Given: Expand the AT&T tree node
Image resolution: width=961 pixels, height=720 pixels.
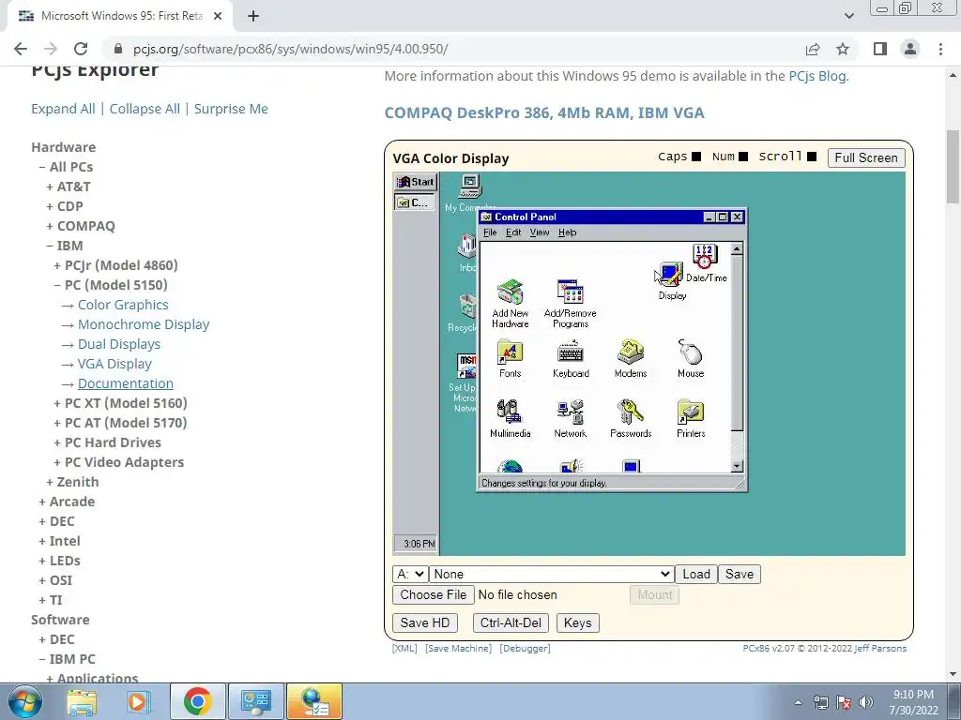Looking at the screenshot, I should coord(68,187).
